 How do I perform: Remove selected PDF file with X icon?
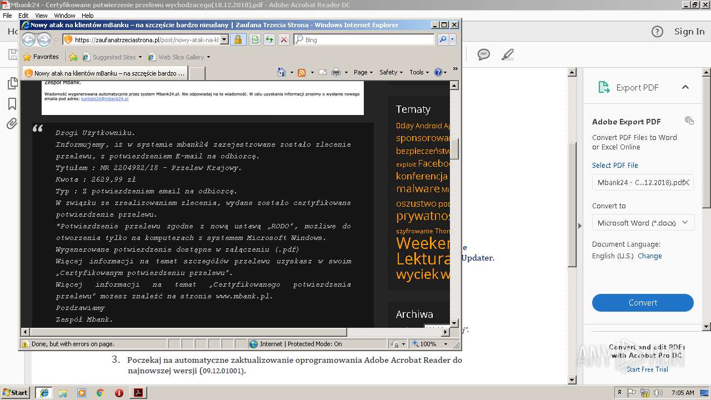(x=687, y=182)
